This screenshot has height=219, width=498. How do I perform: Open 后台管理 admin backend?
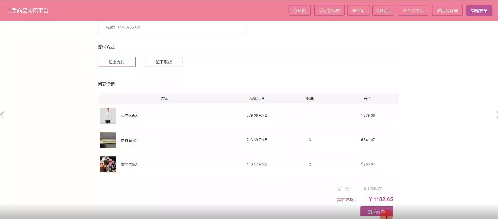click(447, 10)
